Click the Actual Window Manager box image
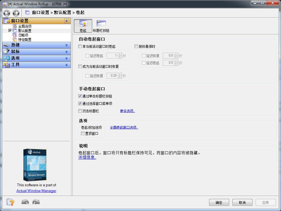Viewport: 281px width, 211px height. (x=35, y=165)
